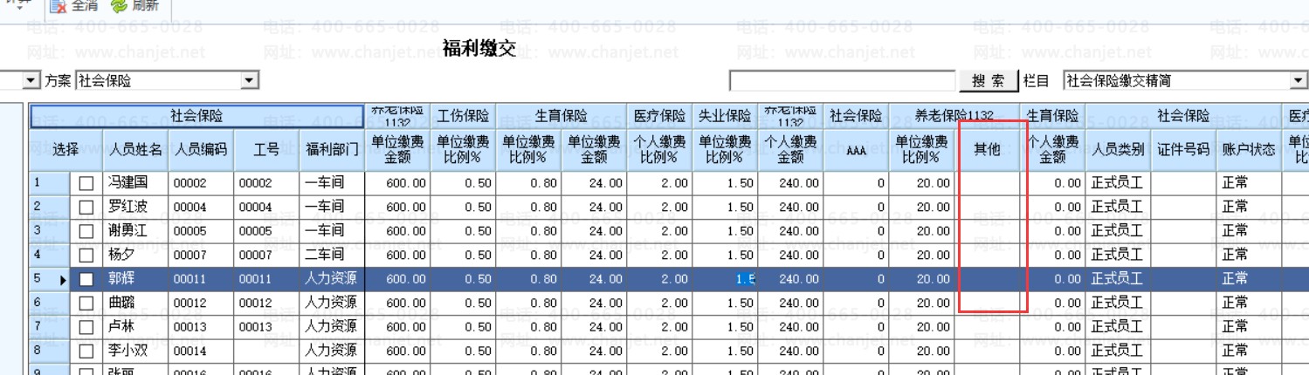
Task: Open the 方案 社会保险 dropdown
Action: (251, 81)
